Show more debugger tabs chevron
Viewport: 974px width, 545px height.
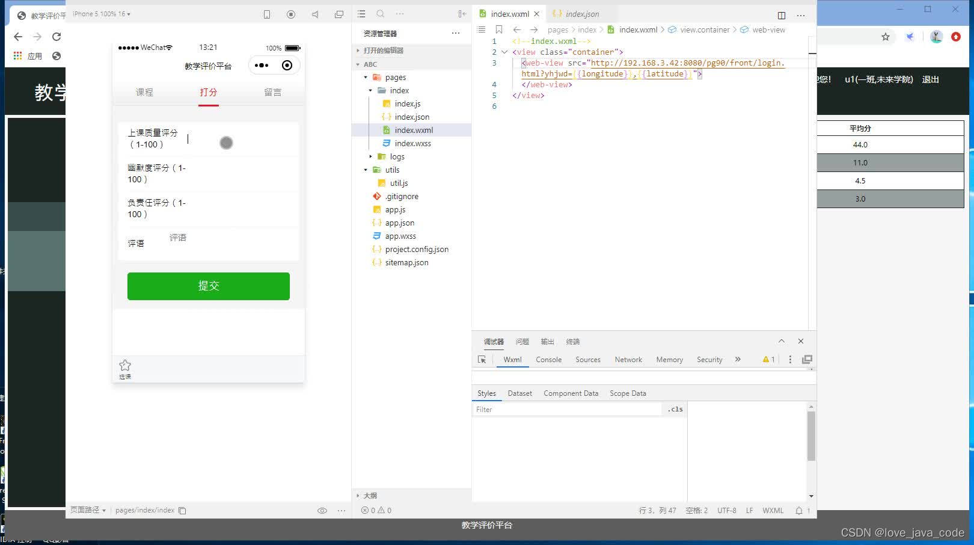[x=738, y=359]
